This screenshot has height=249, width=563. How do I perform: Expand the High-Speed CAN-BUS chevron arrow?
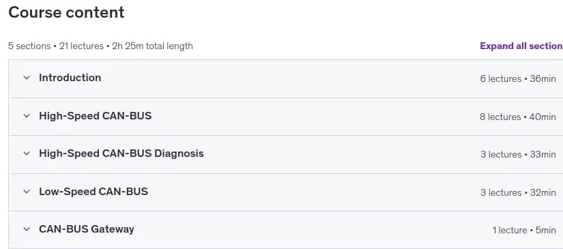pyautogui.click(x=27, y=115)
